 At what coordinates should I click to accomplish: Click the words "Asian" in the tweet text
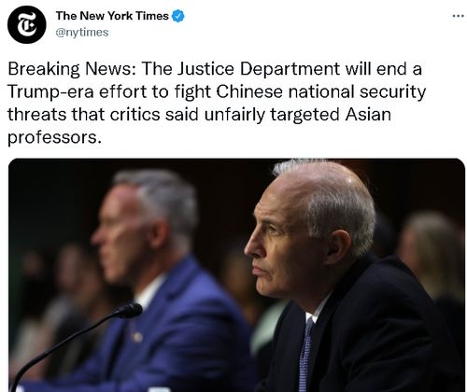(x=368, y=115)
